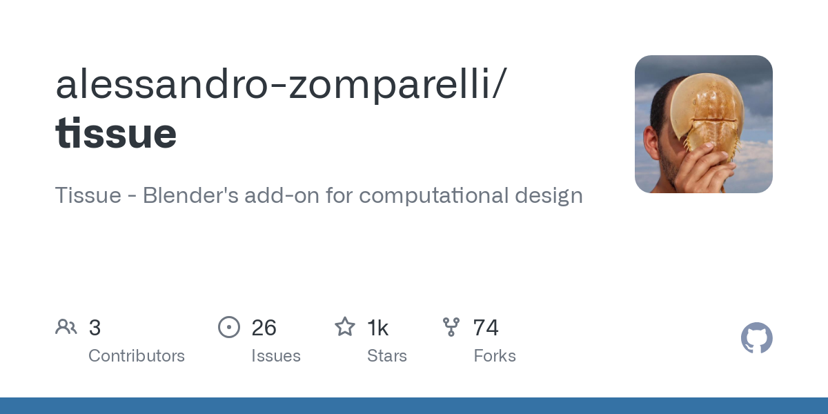Click the Stars star icon
This screenshot has width=828, height=414.
345,326
